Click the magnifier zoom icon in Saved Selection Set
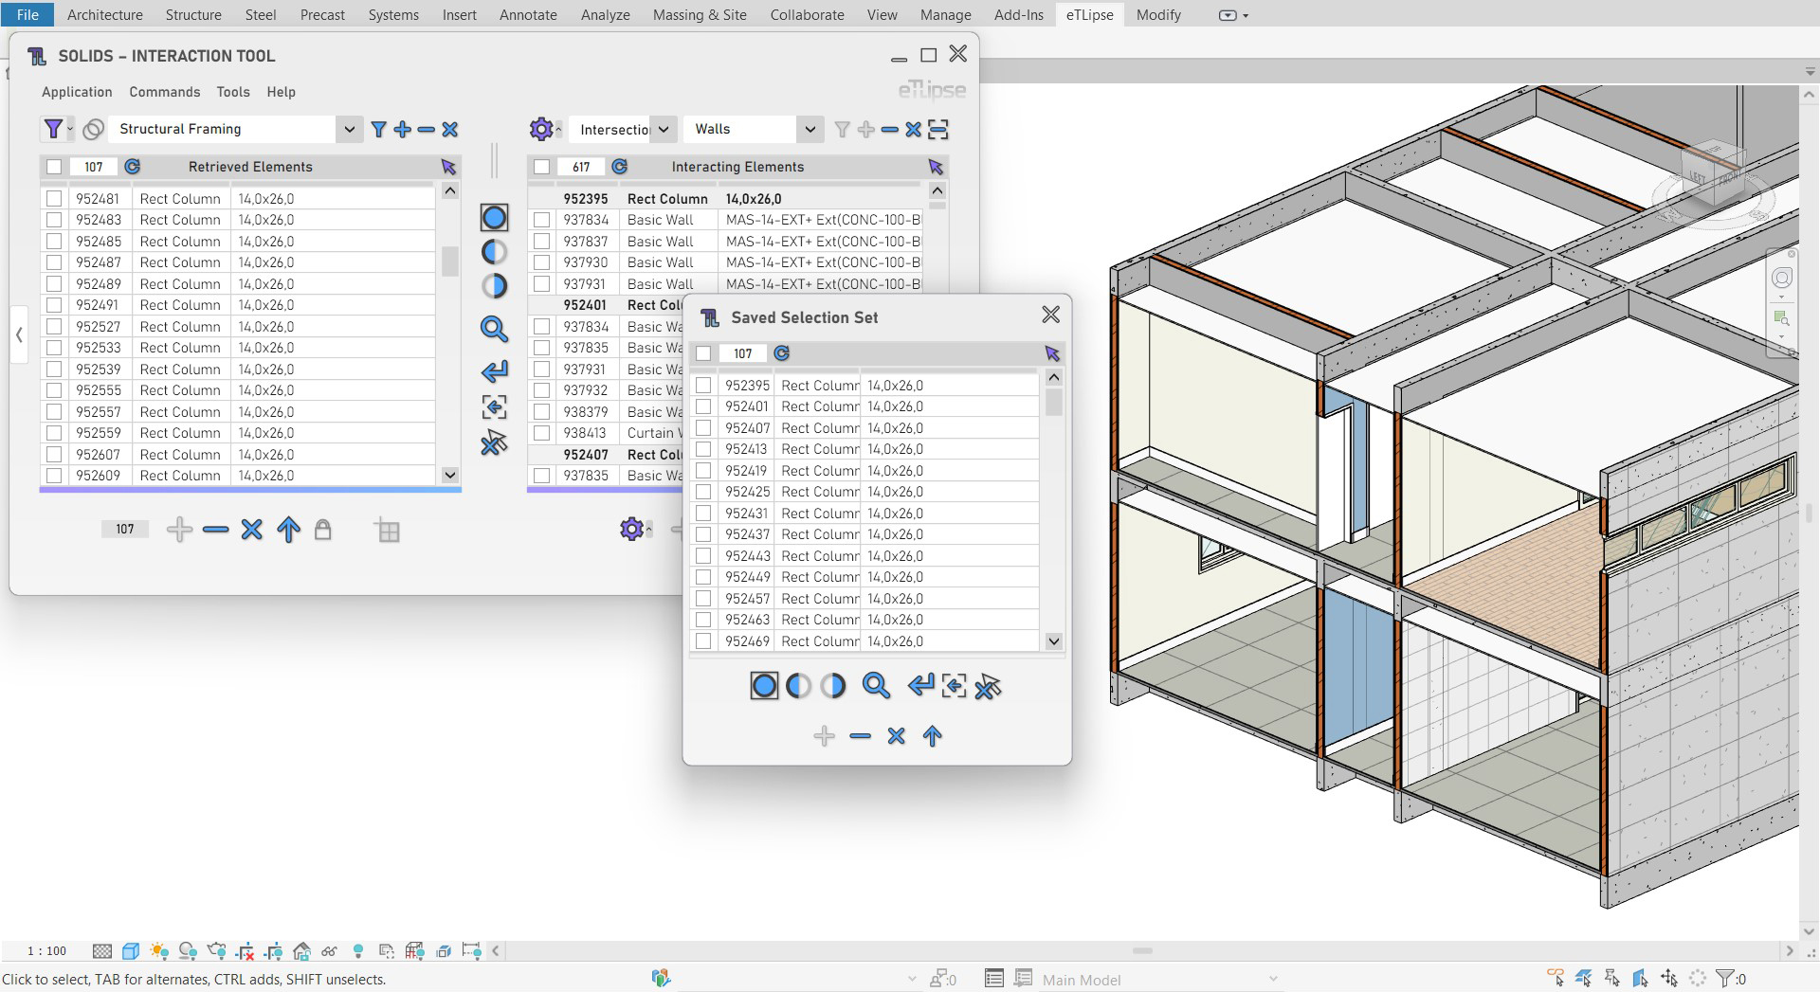The image size is (1820, 992). tap(875, 685)
